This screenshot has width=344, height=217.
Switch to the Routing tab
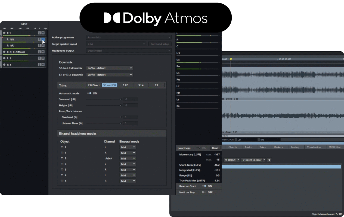pos(295,147)
